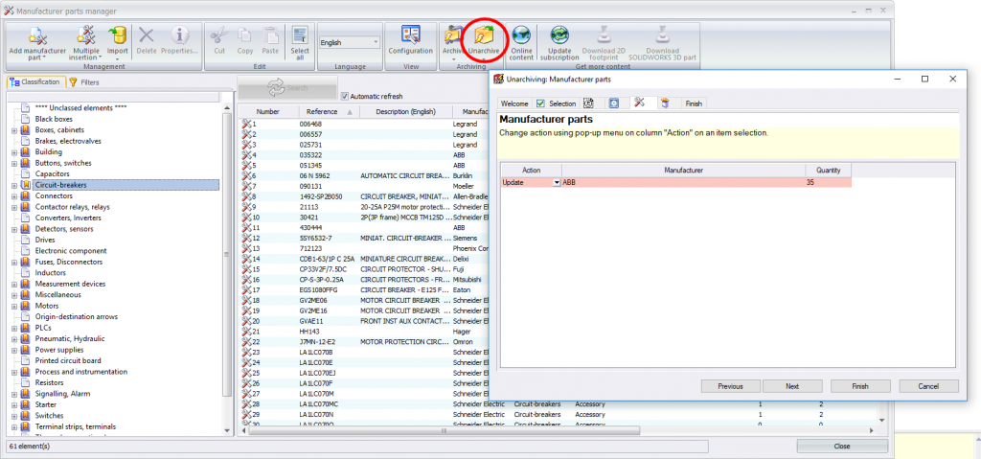Expand the Boxes, cabinets tree node
This screenshot has height=459, width=981.
coord(13,130)
